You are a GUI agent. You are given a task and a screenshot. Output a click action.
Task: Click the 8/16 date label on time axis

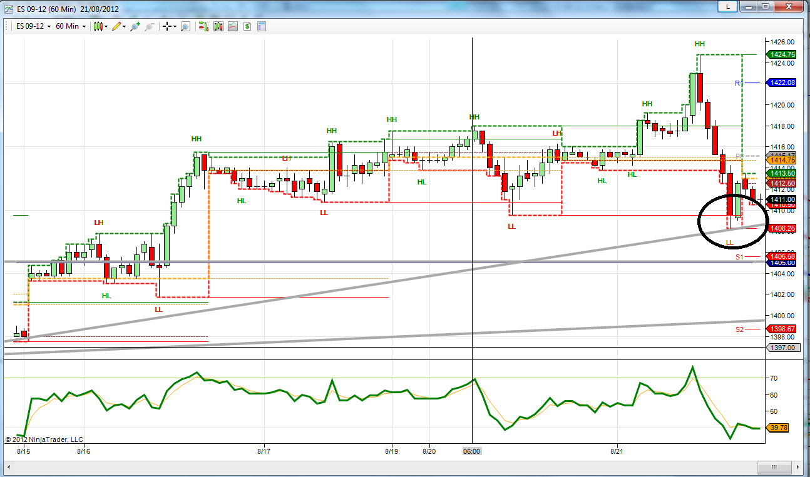83,451
